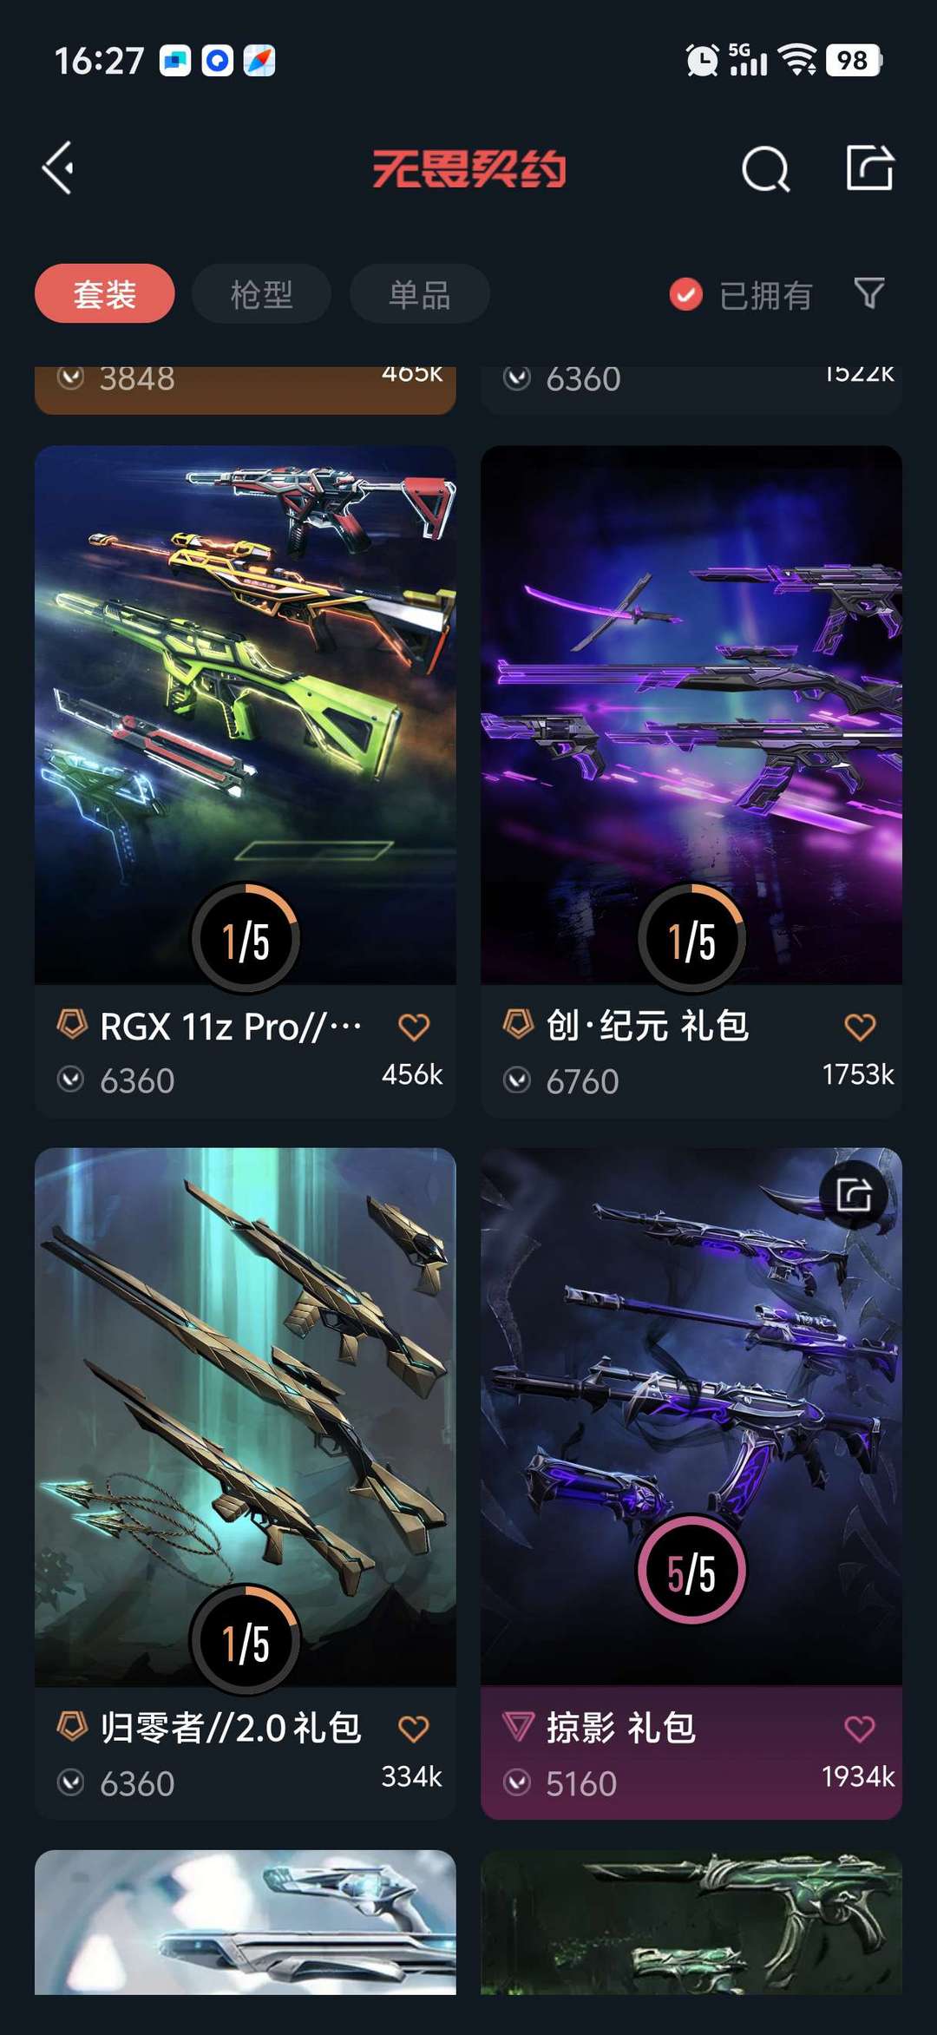Screen dimensions: 937x2035
Task: Switch to the 枪型 tab
Action: (261, 293)
